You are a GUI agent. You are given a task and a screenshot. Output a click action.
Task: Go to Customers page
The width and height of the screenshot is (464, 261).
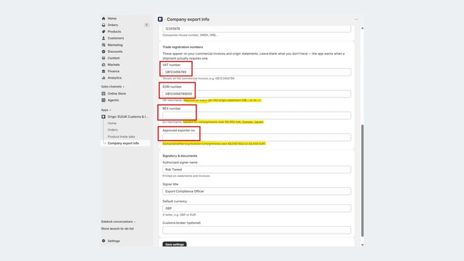115,38
